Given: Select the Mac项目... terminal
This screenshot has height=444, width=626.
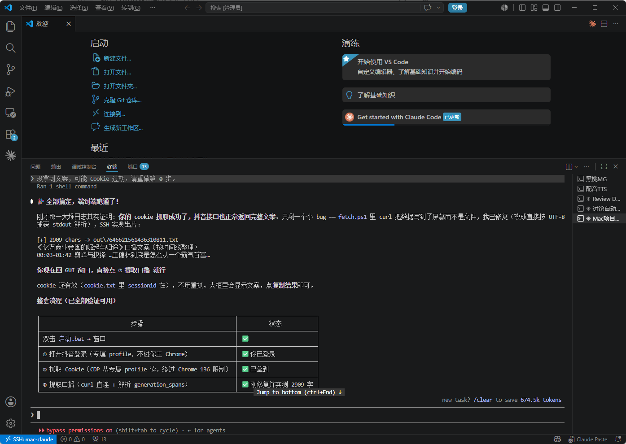Looking at the screenshot, I should [599, 218].
